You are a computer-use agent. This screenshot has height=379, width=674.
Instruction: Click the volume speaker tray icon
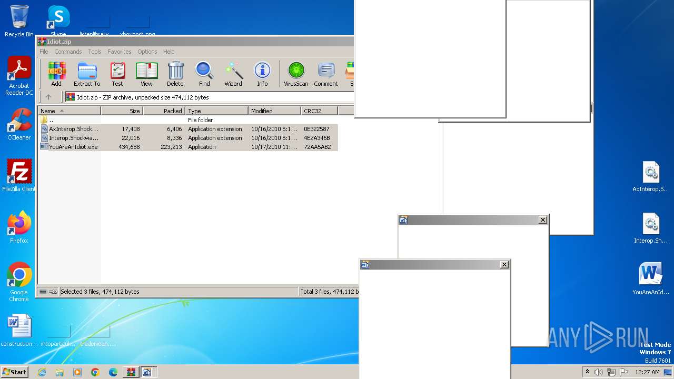click(x=599, y=372)
